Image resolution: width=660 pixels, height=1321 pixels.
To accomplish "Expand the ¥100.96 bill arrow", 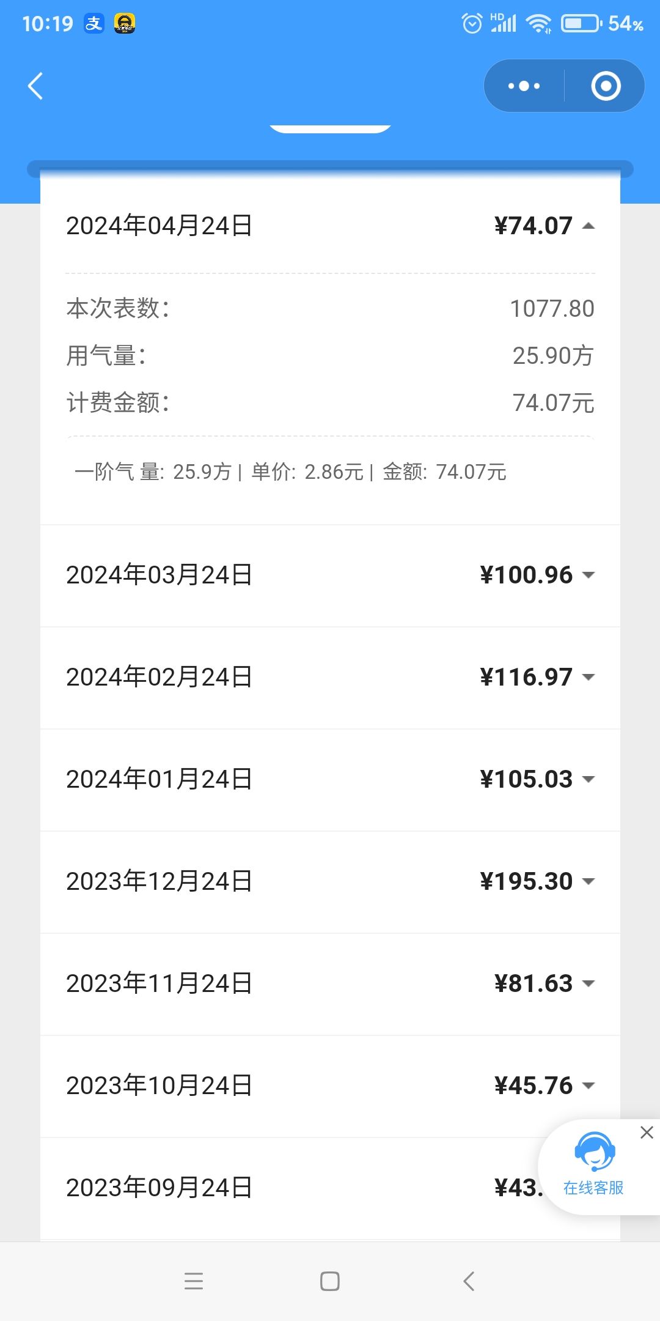I will point(588,575).
